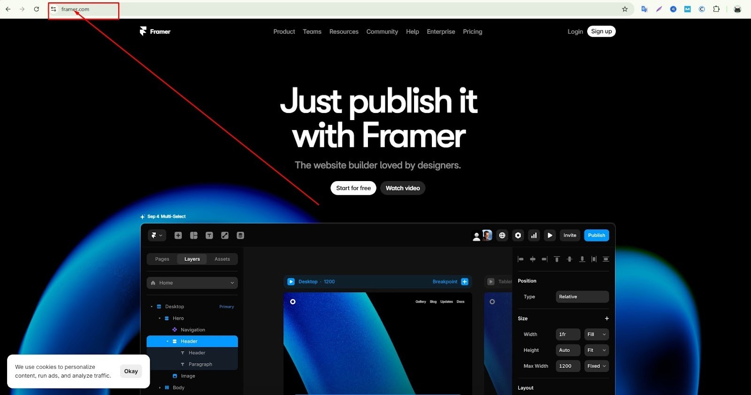The width and height of the screenshot is (751, 395).
Task: Align horizontal center icon
Action: 533,259
